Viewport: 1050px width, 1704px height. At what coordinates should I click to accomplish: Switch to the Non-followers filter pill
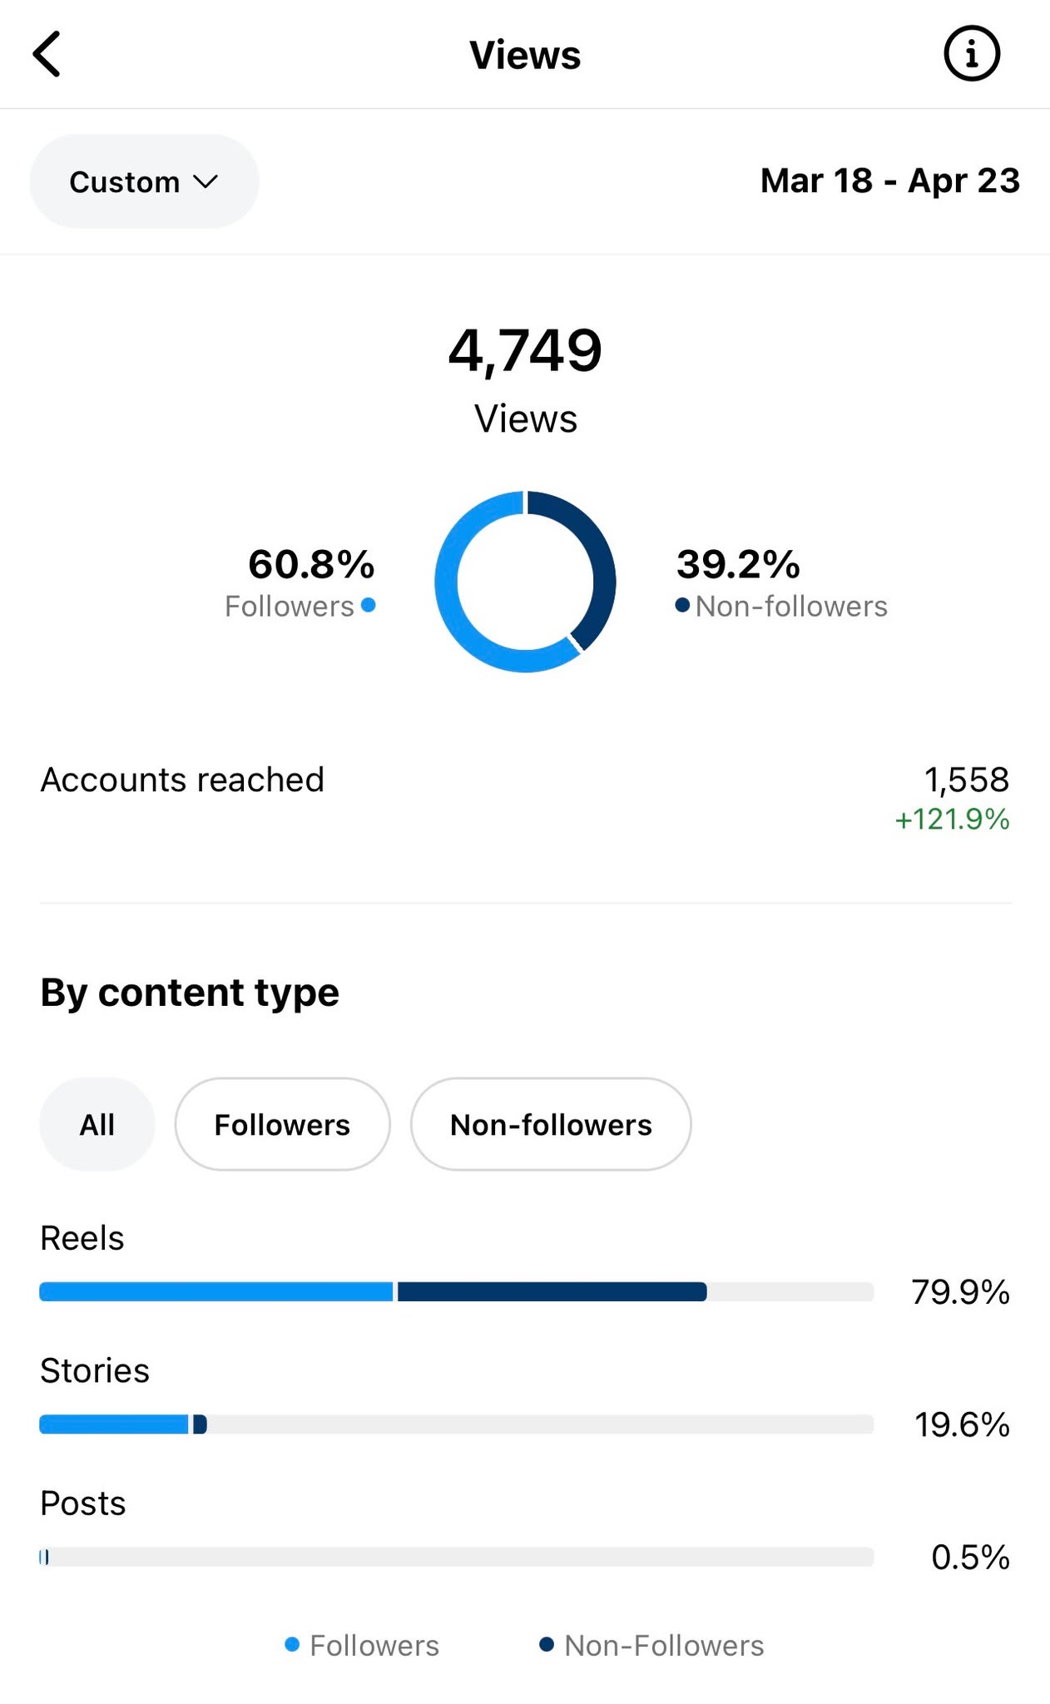(551, 1124)
